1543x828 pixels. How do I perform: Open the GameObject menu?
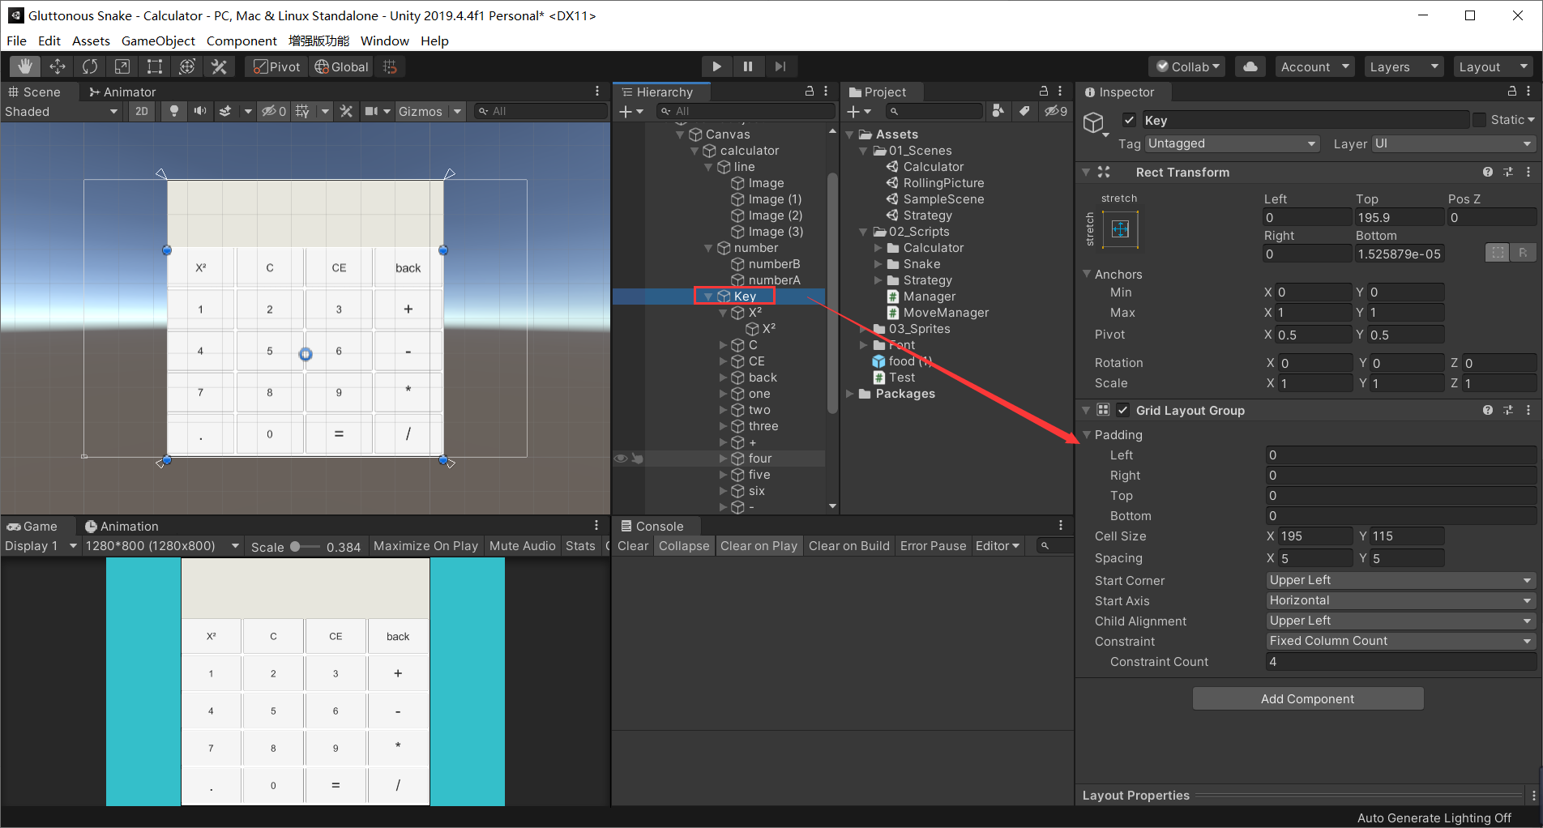[158, 41]
